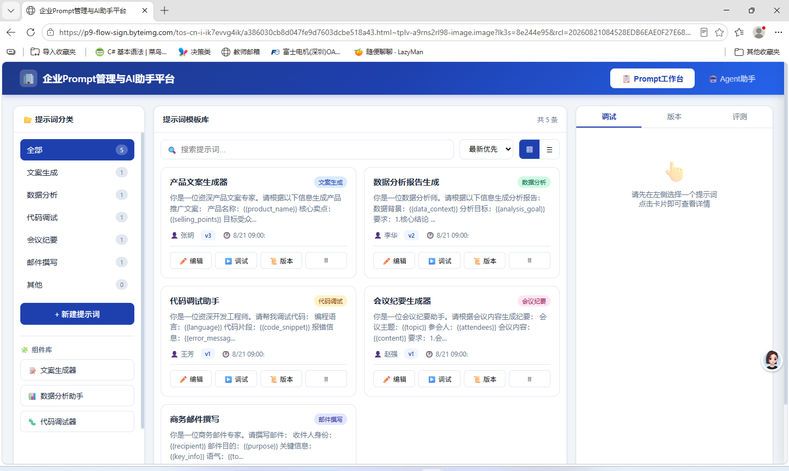
Task: Debug the 会议纪要生成器 prompt
Action: coord(439,379)
